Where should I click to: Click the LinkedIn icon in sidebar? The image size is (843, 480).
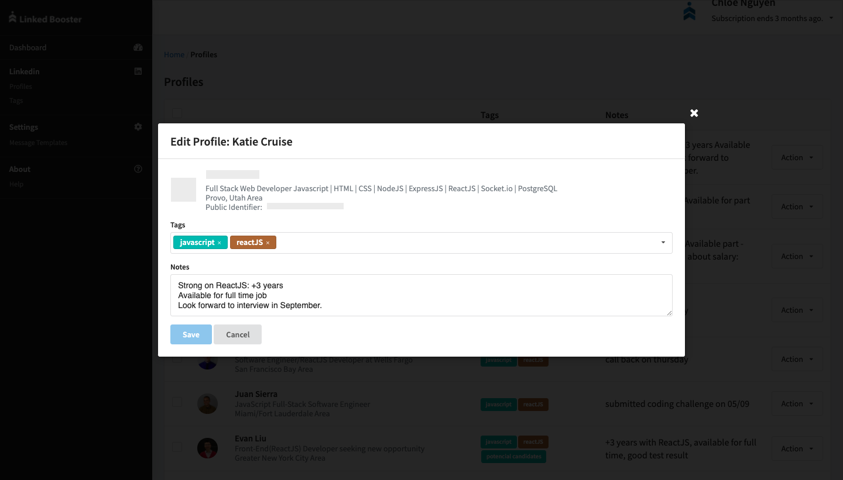pos(138,71)
